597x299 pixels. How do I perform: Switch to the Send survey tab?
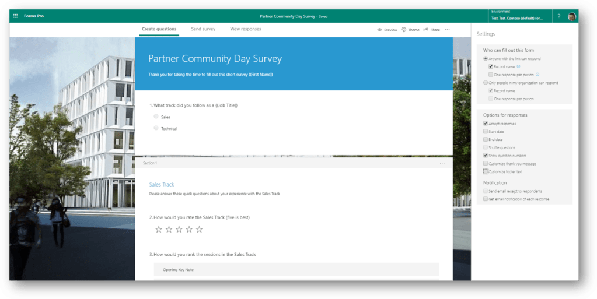click(x=203, y=29)
